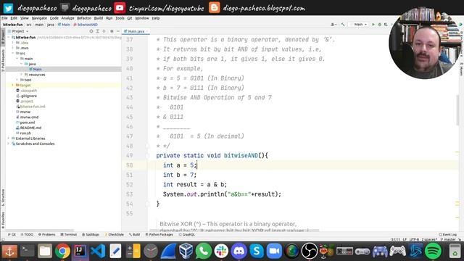Click the UTF-8 encoding status entry
Image resolution: width=464 pixels, height=261 pixels.
click(x=414, y=239)
